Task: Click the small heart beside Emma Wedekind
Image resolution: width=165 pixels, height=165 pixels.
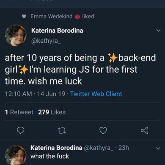Action: pos(24,16)
